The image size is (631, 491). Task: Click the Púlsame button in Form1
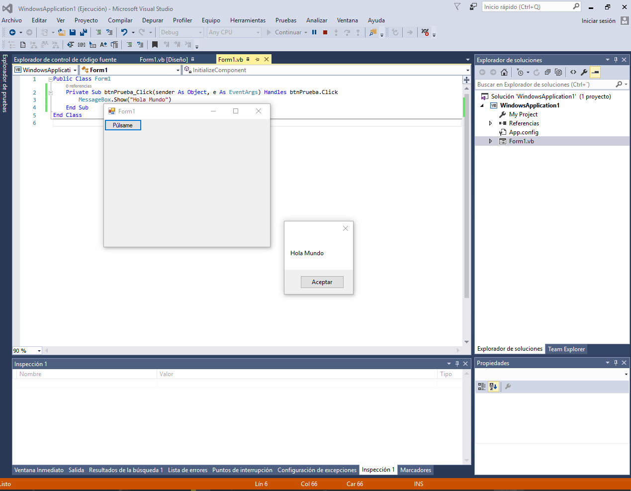tap(123, 125)
